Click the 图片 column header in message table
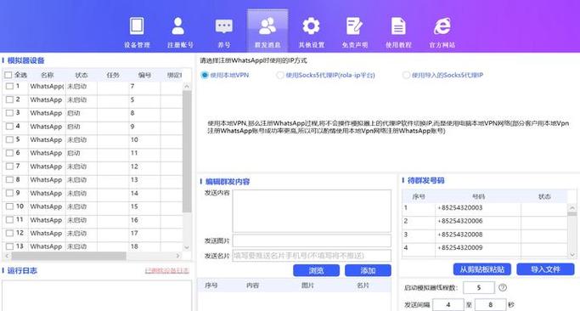This screenshot has height=311, width=580. point(307,286)
